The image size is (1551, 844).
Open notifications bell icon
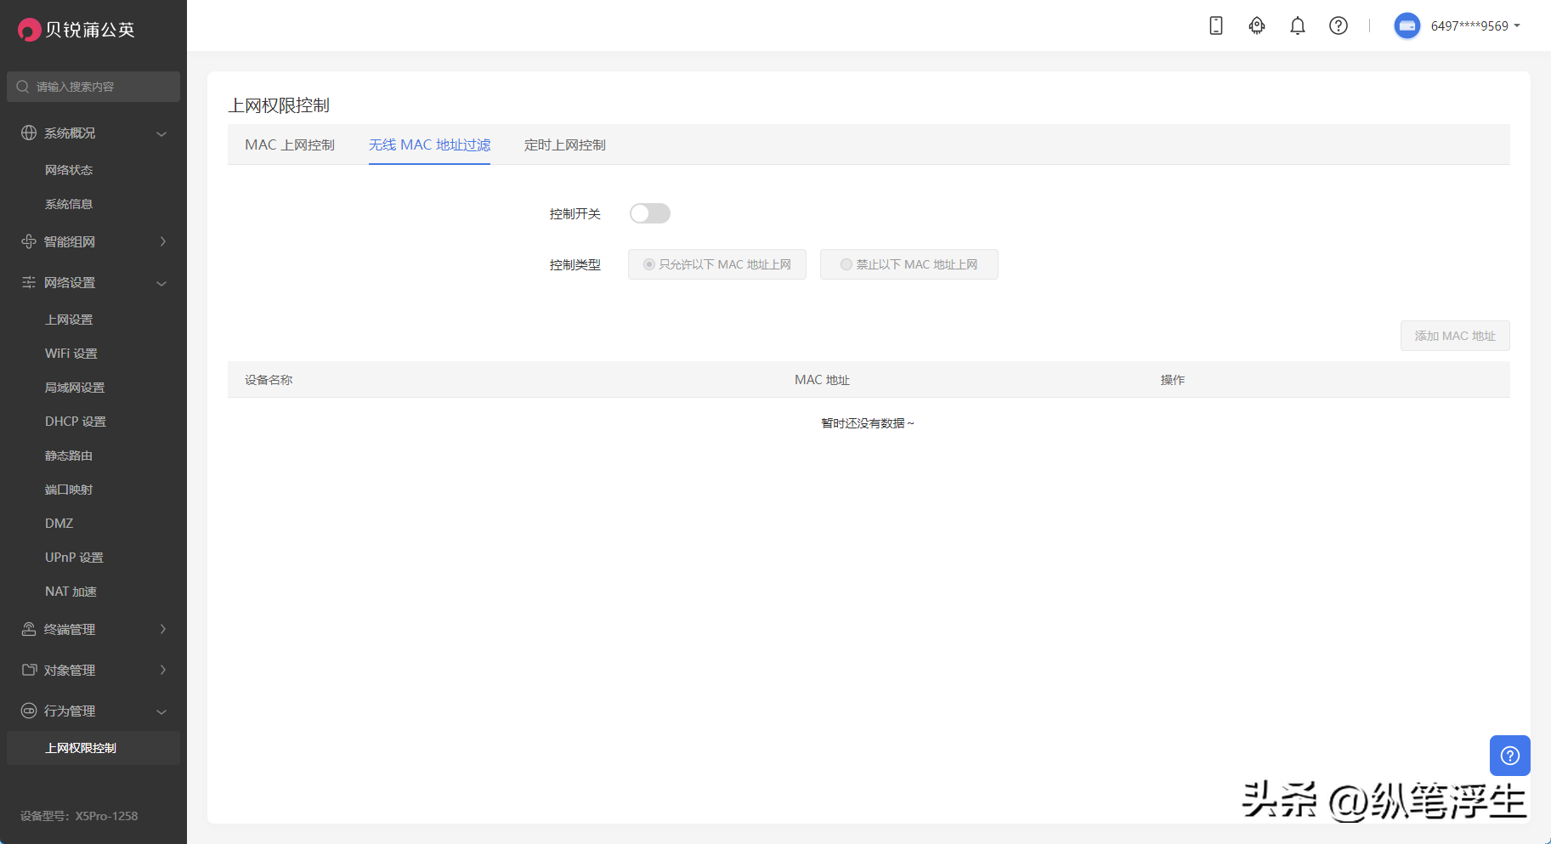(1298, 25)
